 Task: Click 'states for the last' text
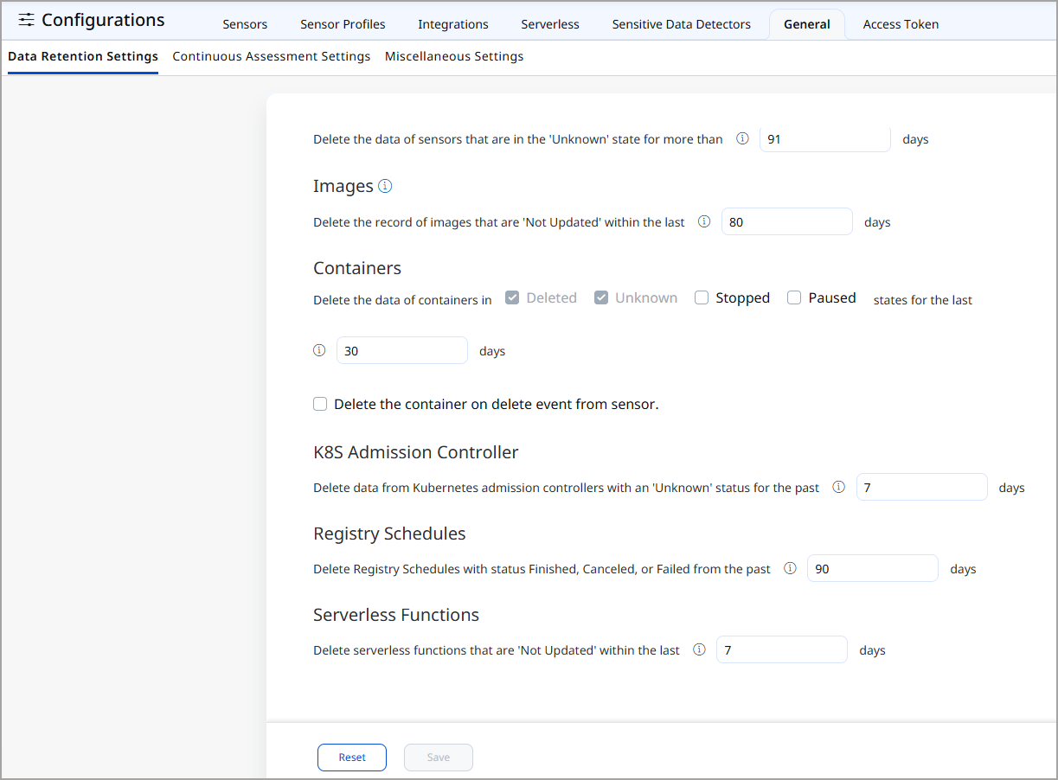(x=923, y=300)
